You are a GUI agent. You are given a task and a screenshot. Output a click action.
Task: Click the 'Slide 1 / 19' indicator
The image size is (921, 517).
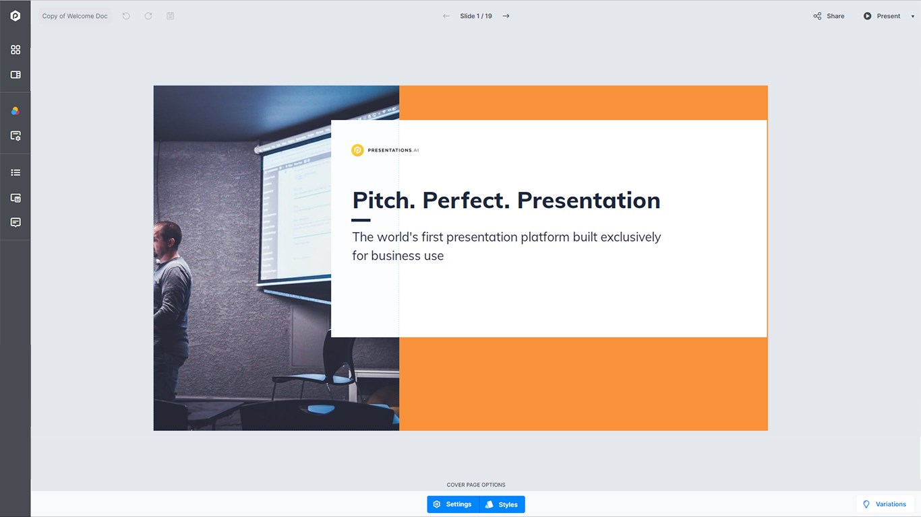pyautogui.click(x=476, y=16)
